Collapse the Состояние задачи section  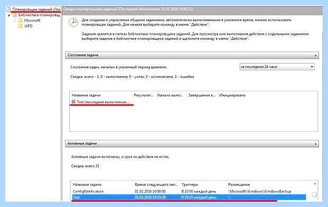315,56
